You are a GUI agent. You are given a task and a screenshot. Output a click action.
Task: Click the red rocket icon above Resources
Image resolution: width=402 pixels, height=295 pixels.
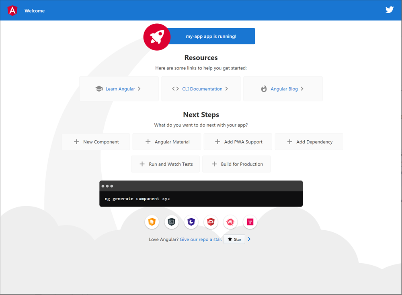coord(157,37)
